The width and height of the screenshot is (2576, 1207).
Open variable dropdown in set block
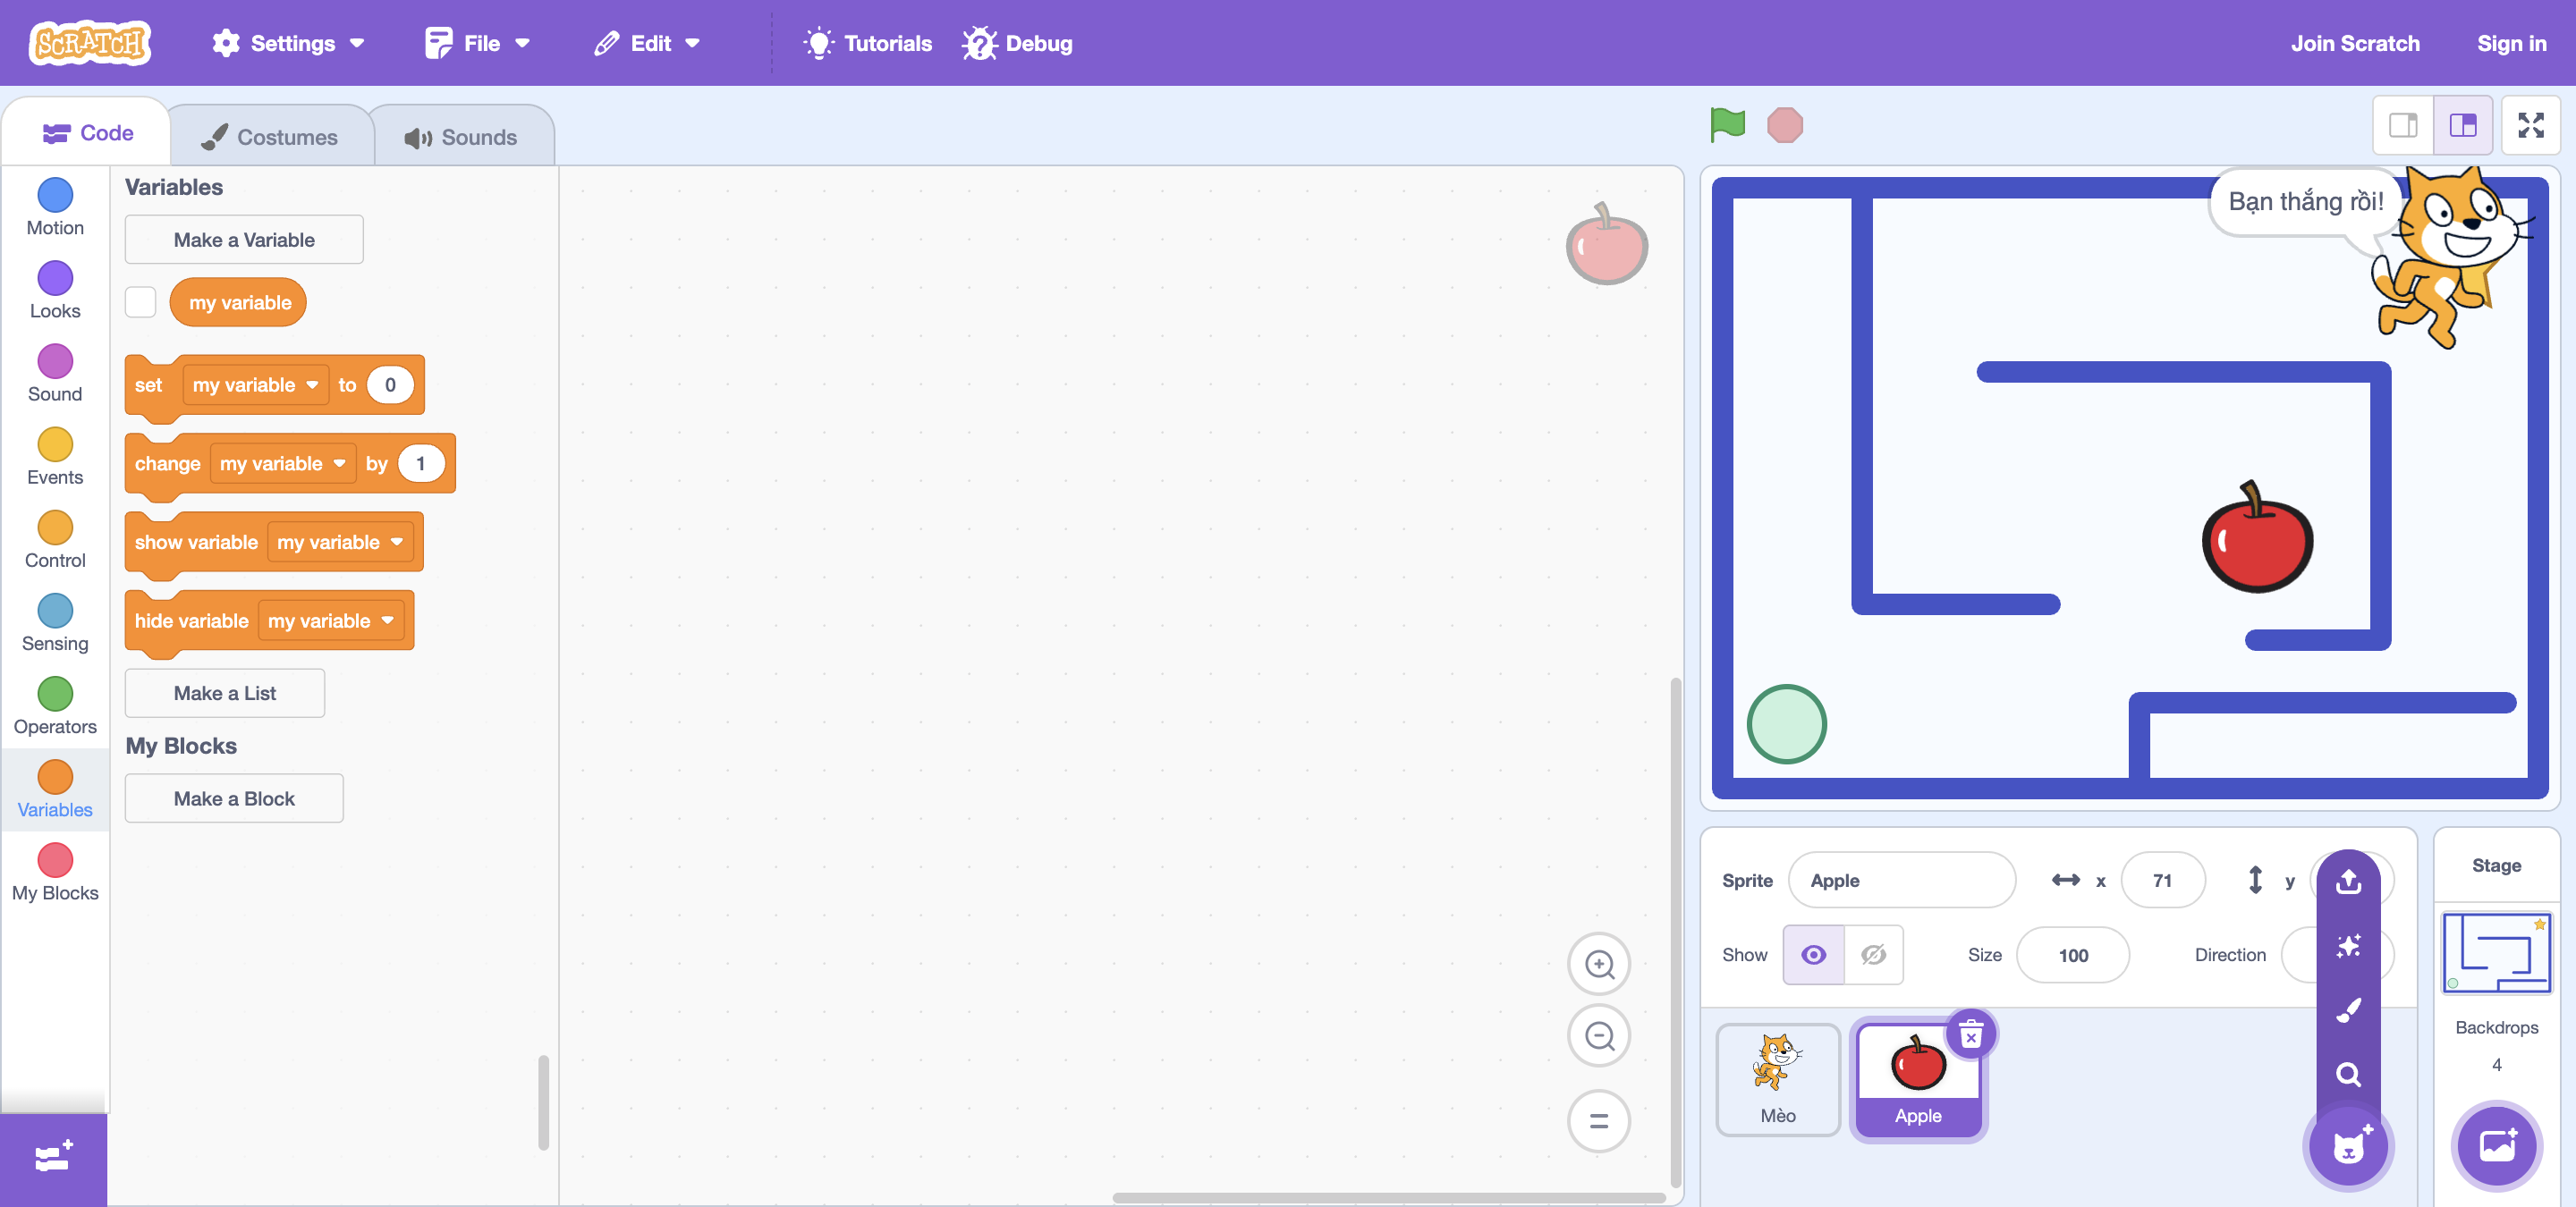(255, 384)
